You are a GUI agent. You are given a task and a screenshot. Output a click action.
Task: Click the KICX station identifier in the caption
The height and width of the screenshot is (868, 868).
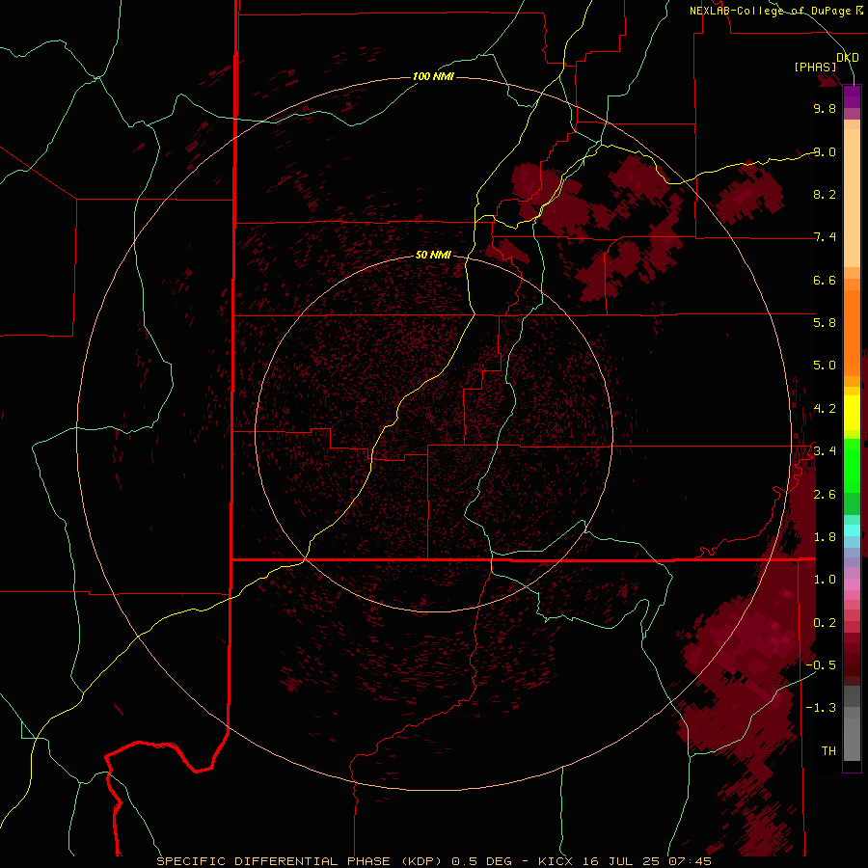tap(557, 861)
